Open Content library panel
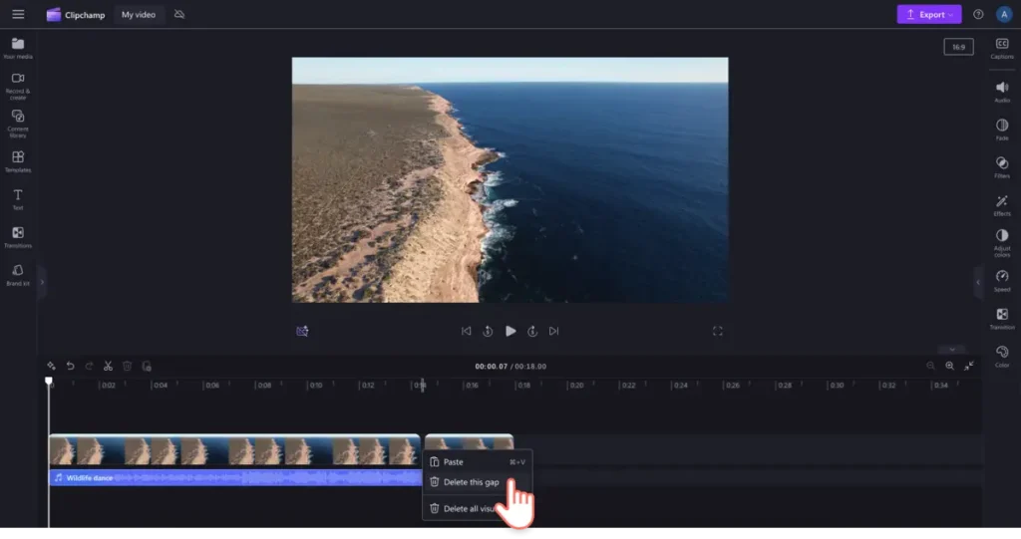Viewport: 1021px width, 539px height. (x=18, y=124)
